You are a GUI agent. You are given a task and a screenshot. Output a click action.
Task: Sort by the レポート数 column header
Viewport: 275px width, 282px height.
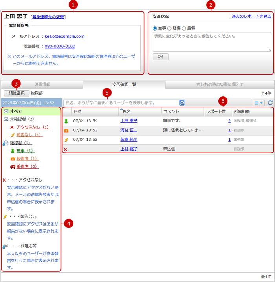coord(218,112)
